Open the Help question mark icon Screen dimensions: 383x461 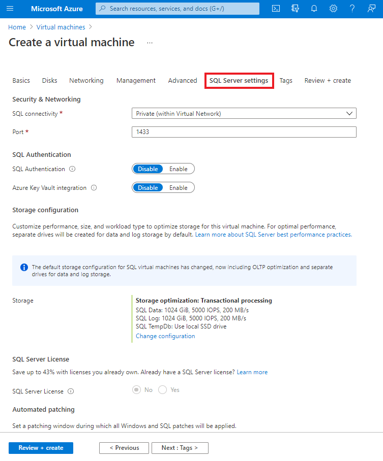352,9
